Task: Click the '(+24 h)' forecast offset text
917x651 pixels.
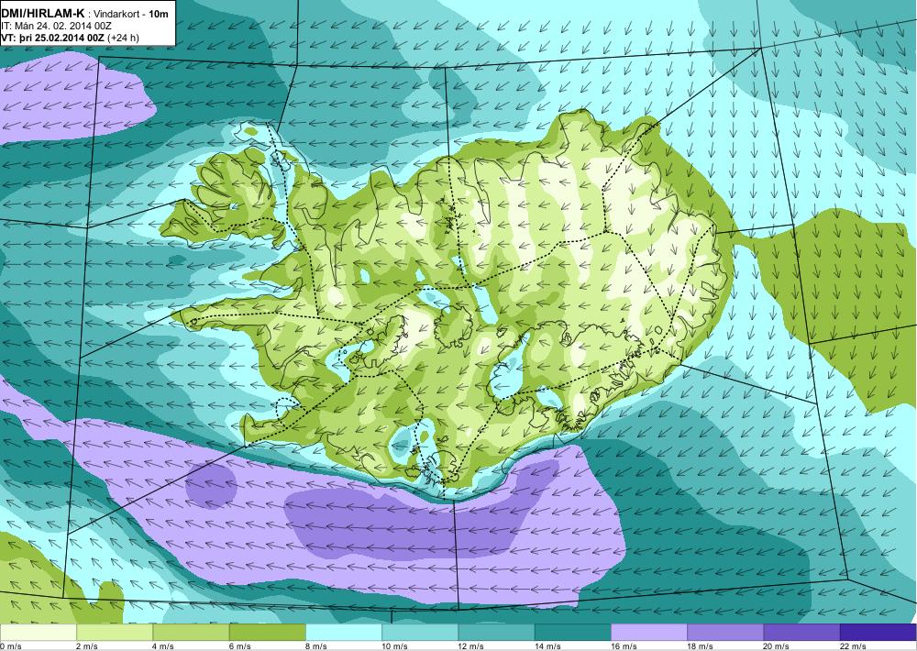Action: (x=123, y=38)
